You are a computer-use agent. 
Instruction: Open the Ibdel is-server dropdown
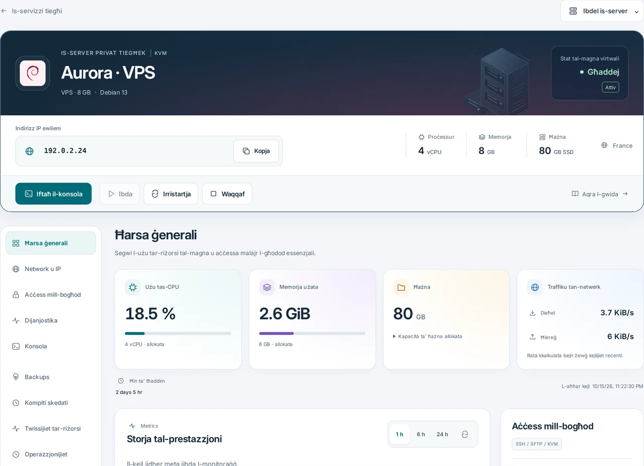[602, 11]
